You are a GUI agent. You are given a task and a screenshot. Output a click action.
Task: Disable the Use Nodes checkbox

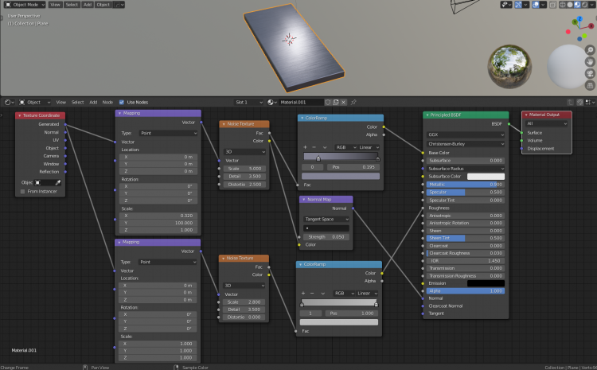click(121, 102)
